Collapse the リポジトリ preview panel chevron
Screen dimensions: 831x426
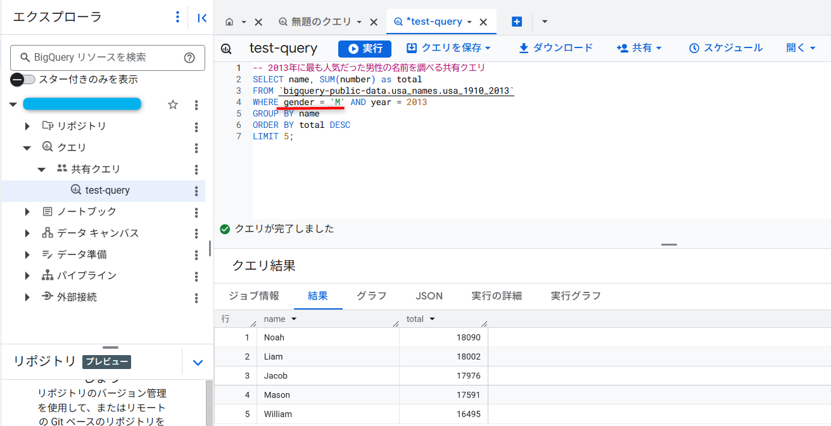[x=198, y=363]
